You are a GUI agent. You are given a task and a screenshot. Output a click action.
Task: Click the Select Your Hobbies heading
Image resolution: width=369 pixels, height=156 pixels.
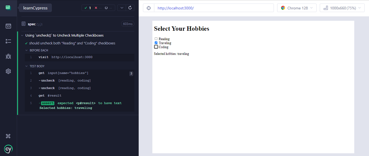click(x=181, y=29)
